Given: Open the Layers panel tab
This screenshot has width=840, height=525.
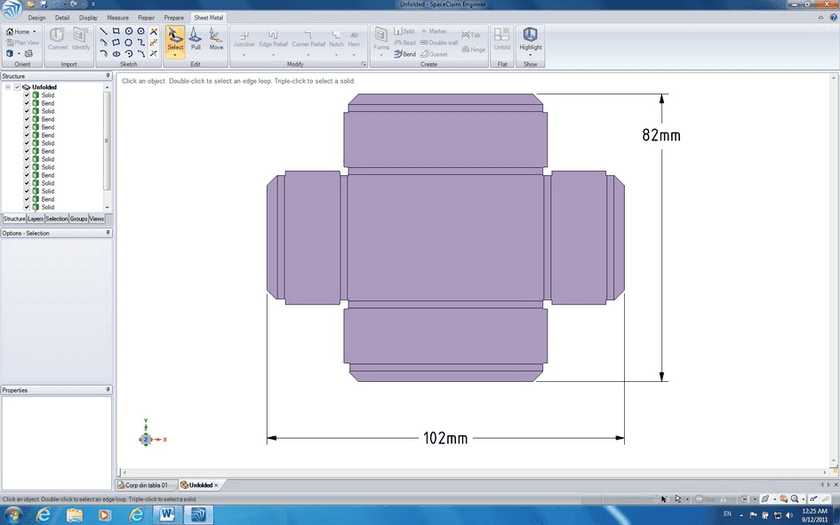Looking at the screenshot, I should [x=36, y=219].
